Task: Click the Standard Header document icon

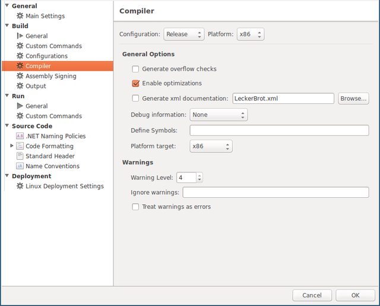Action: (x=20, y=156)
